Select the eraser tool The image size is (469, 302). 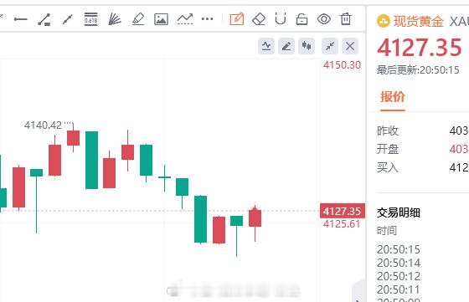tap(259, 19)
